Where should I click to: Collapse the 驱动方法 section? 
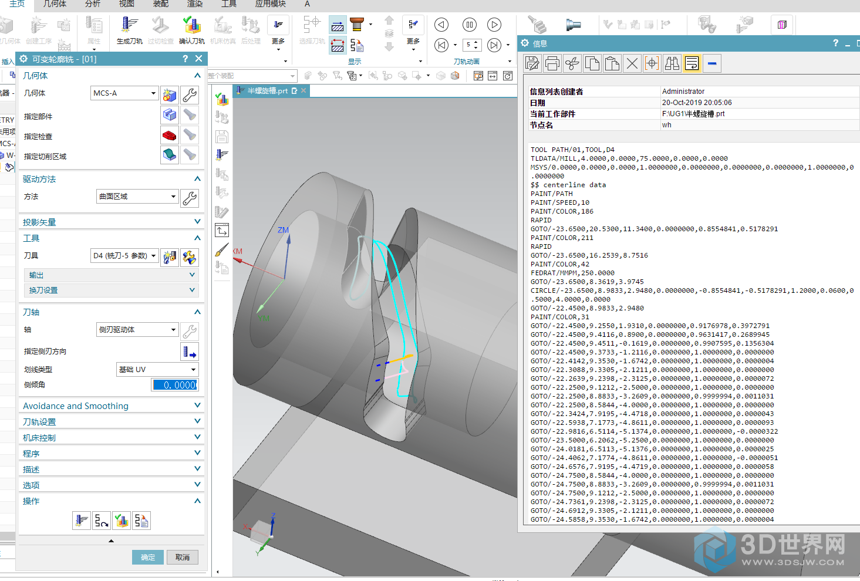(x=197, y=179)
